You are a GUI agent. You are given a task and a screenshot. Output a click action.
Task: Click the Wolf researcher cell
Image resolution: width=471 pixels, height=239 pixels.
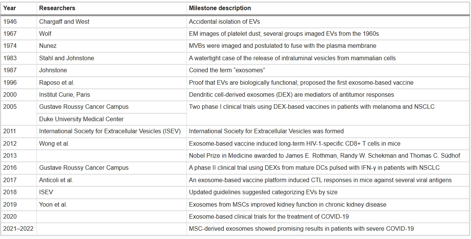click(x=45, y=33)
